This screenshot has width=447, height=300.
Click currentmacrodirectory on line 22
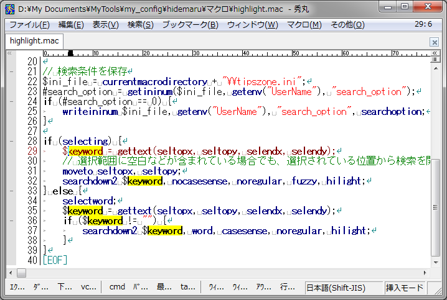[155, 82]
